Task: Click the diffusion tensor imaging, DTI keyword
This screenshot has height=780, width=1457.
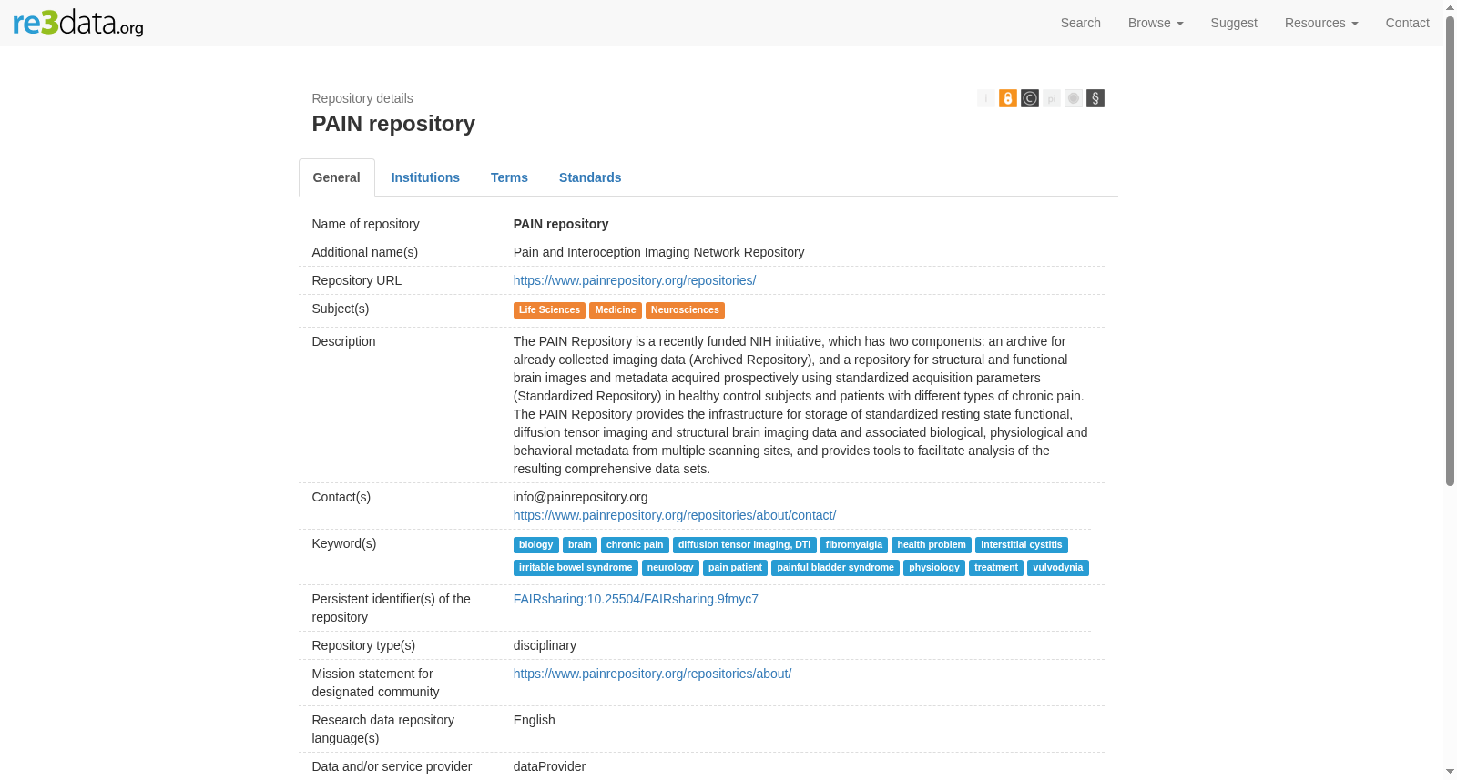Action: pyautogui.click(x=744, y=545)
